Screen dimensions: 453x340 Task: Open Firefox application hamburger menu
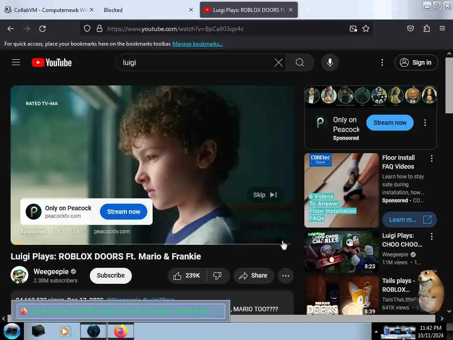[x=442, y=29]
